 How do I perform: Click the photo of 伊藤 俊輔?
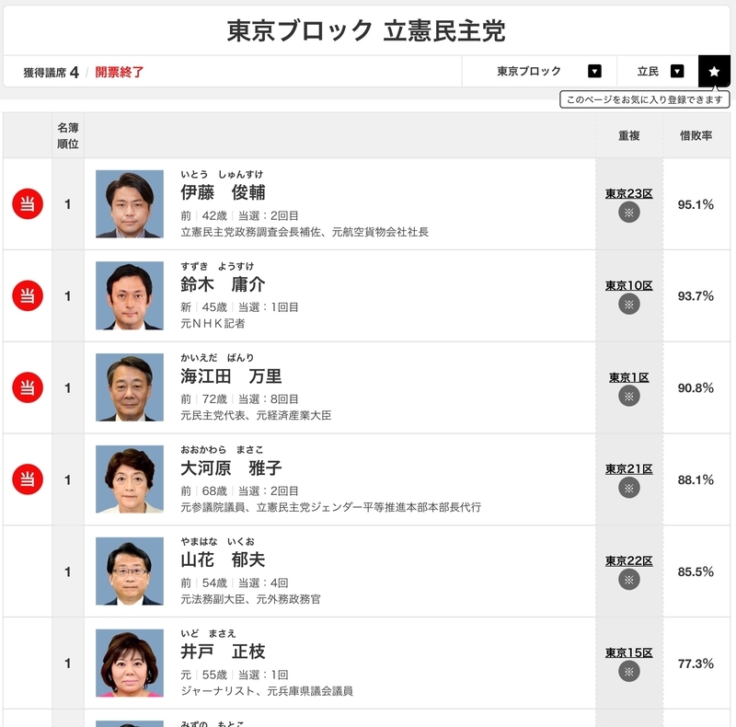(130, 203)
